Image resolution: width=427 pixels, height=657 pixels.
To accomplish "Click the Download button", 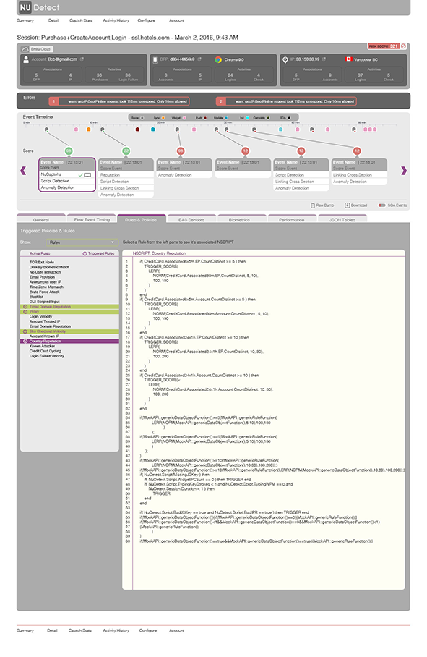I will click(x=356, y=205).
